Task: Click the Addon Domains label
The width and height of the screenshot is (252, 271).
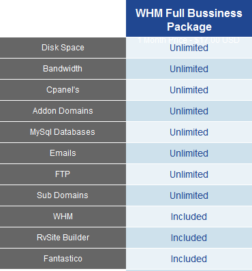Action: [x=63, y=111]
